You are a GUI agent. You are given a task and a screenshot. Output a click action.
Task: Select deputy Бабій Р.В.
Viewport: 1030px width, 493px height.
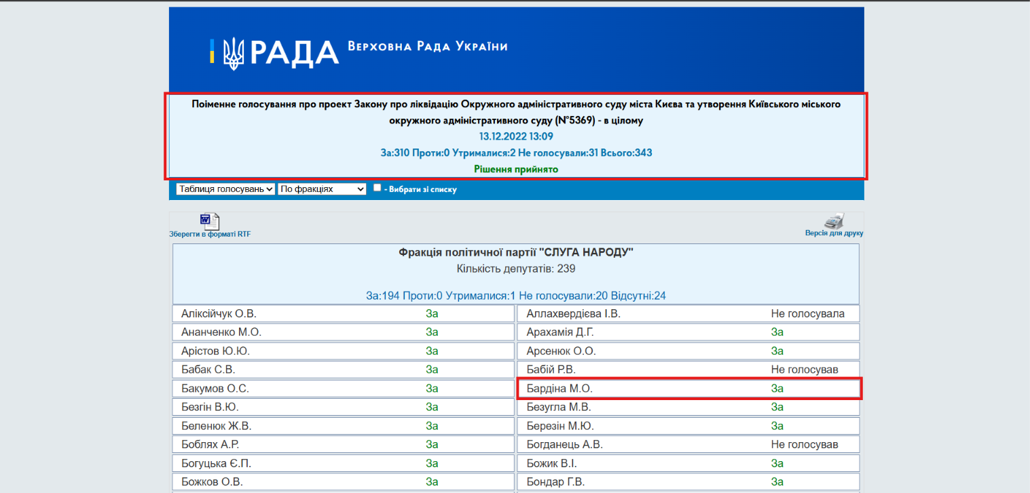click(x=551, y=370)
